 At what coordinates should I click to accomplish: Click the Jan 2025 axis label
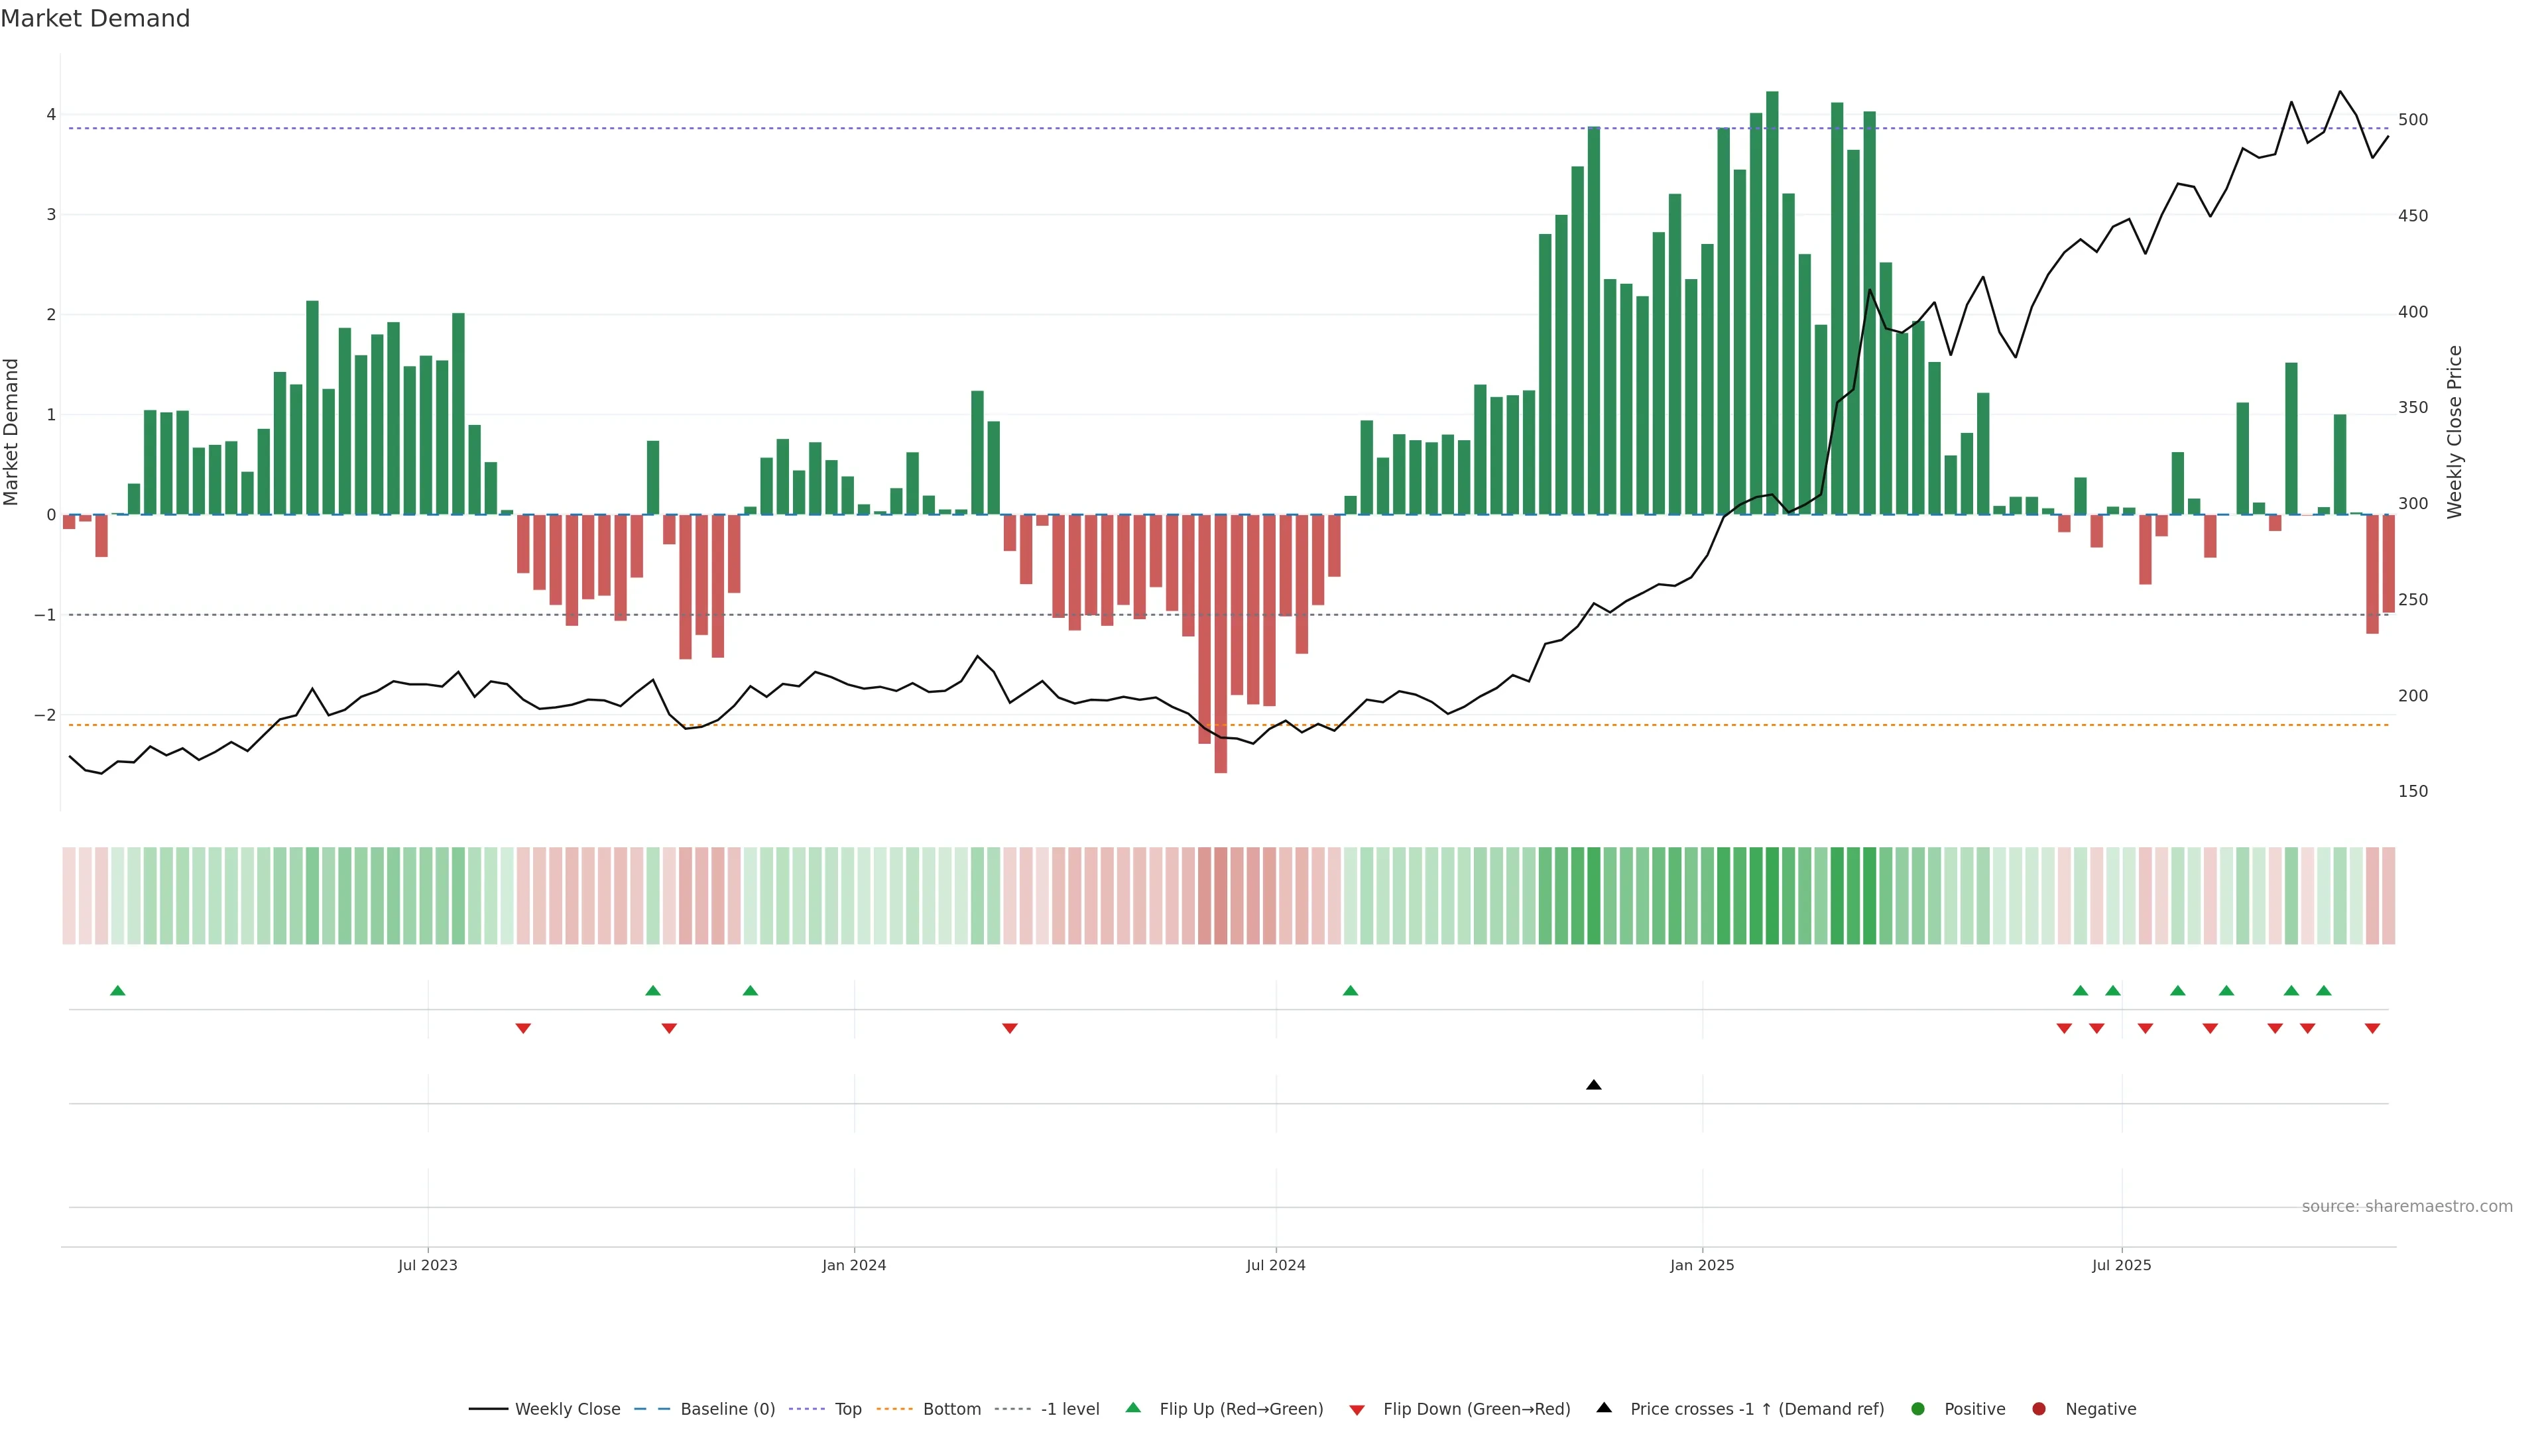coord(1702,1265)
